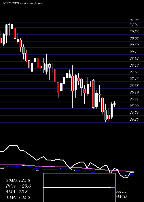Select the 30.07 price axis label
Screen dimensions: 144x202
point(134,38)
